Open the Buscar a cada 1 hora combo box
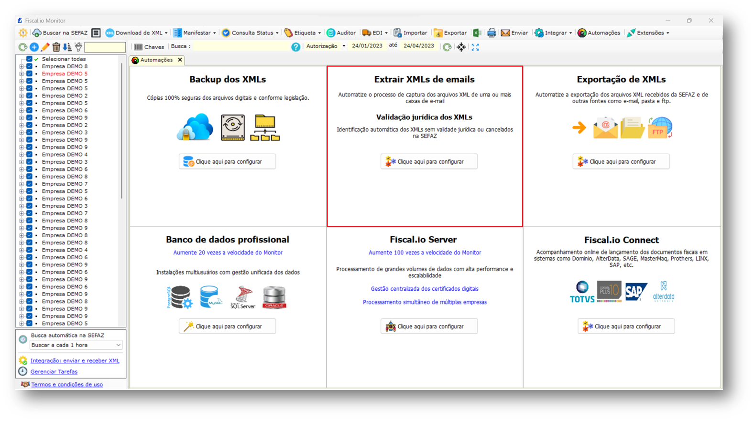The height and width of the screenshot is (421, 754). click(76, 345)
